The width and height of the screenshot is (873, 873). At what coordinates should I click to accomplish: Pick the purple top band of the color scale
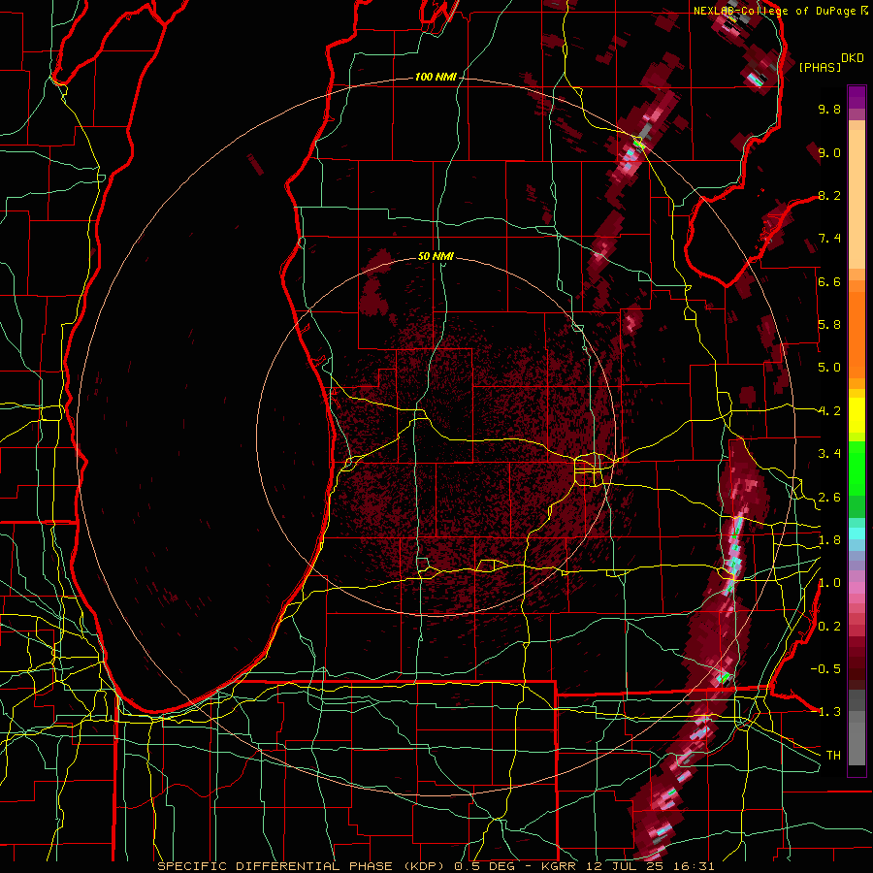pos(857,97)
